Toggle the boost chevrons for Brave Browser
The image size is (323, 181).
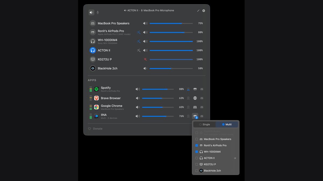click(188, 98)
